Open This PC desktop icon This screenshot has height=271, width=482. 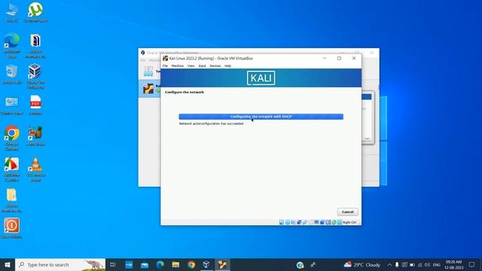[x=12, y=12]
